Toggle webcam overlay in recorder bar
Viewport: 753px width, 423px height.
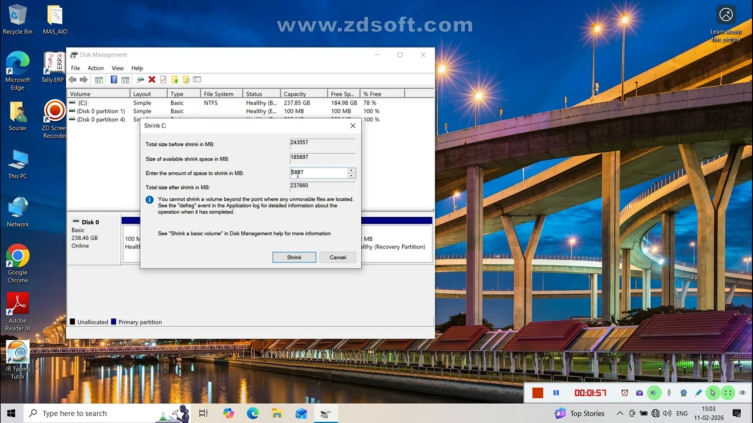click(684, 393)
